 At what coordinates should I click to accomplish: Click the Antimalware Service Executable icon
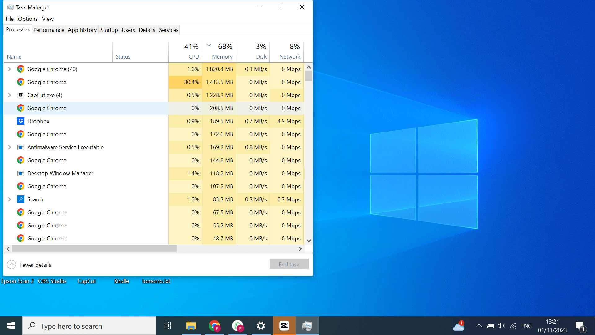(x=21, y=147)
